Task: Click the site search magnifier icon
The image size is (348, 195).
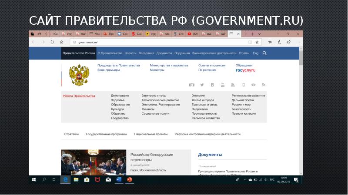Action: click(x=264, y=53)
